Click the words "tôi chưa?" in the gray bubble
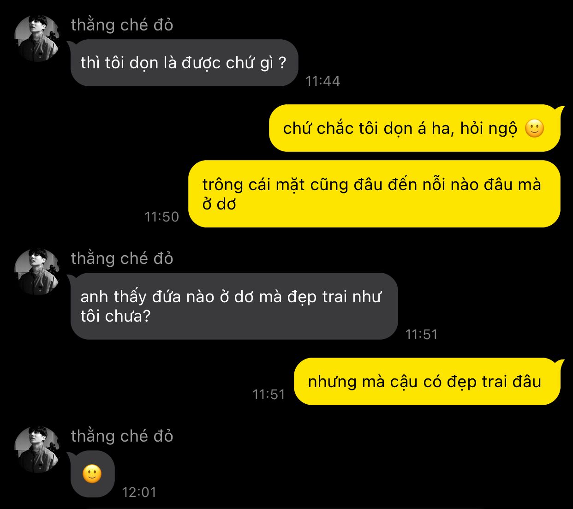The image size is (573, 509). tap(116, 317)
